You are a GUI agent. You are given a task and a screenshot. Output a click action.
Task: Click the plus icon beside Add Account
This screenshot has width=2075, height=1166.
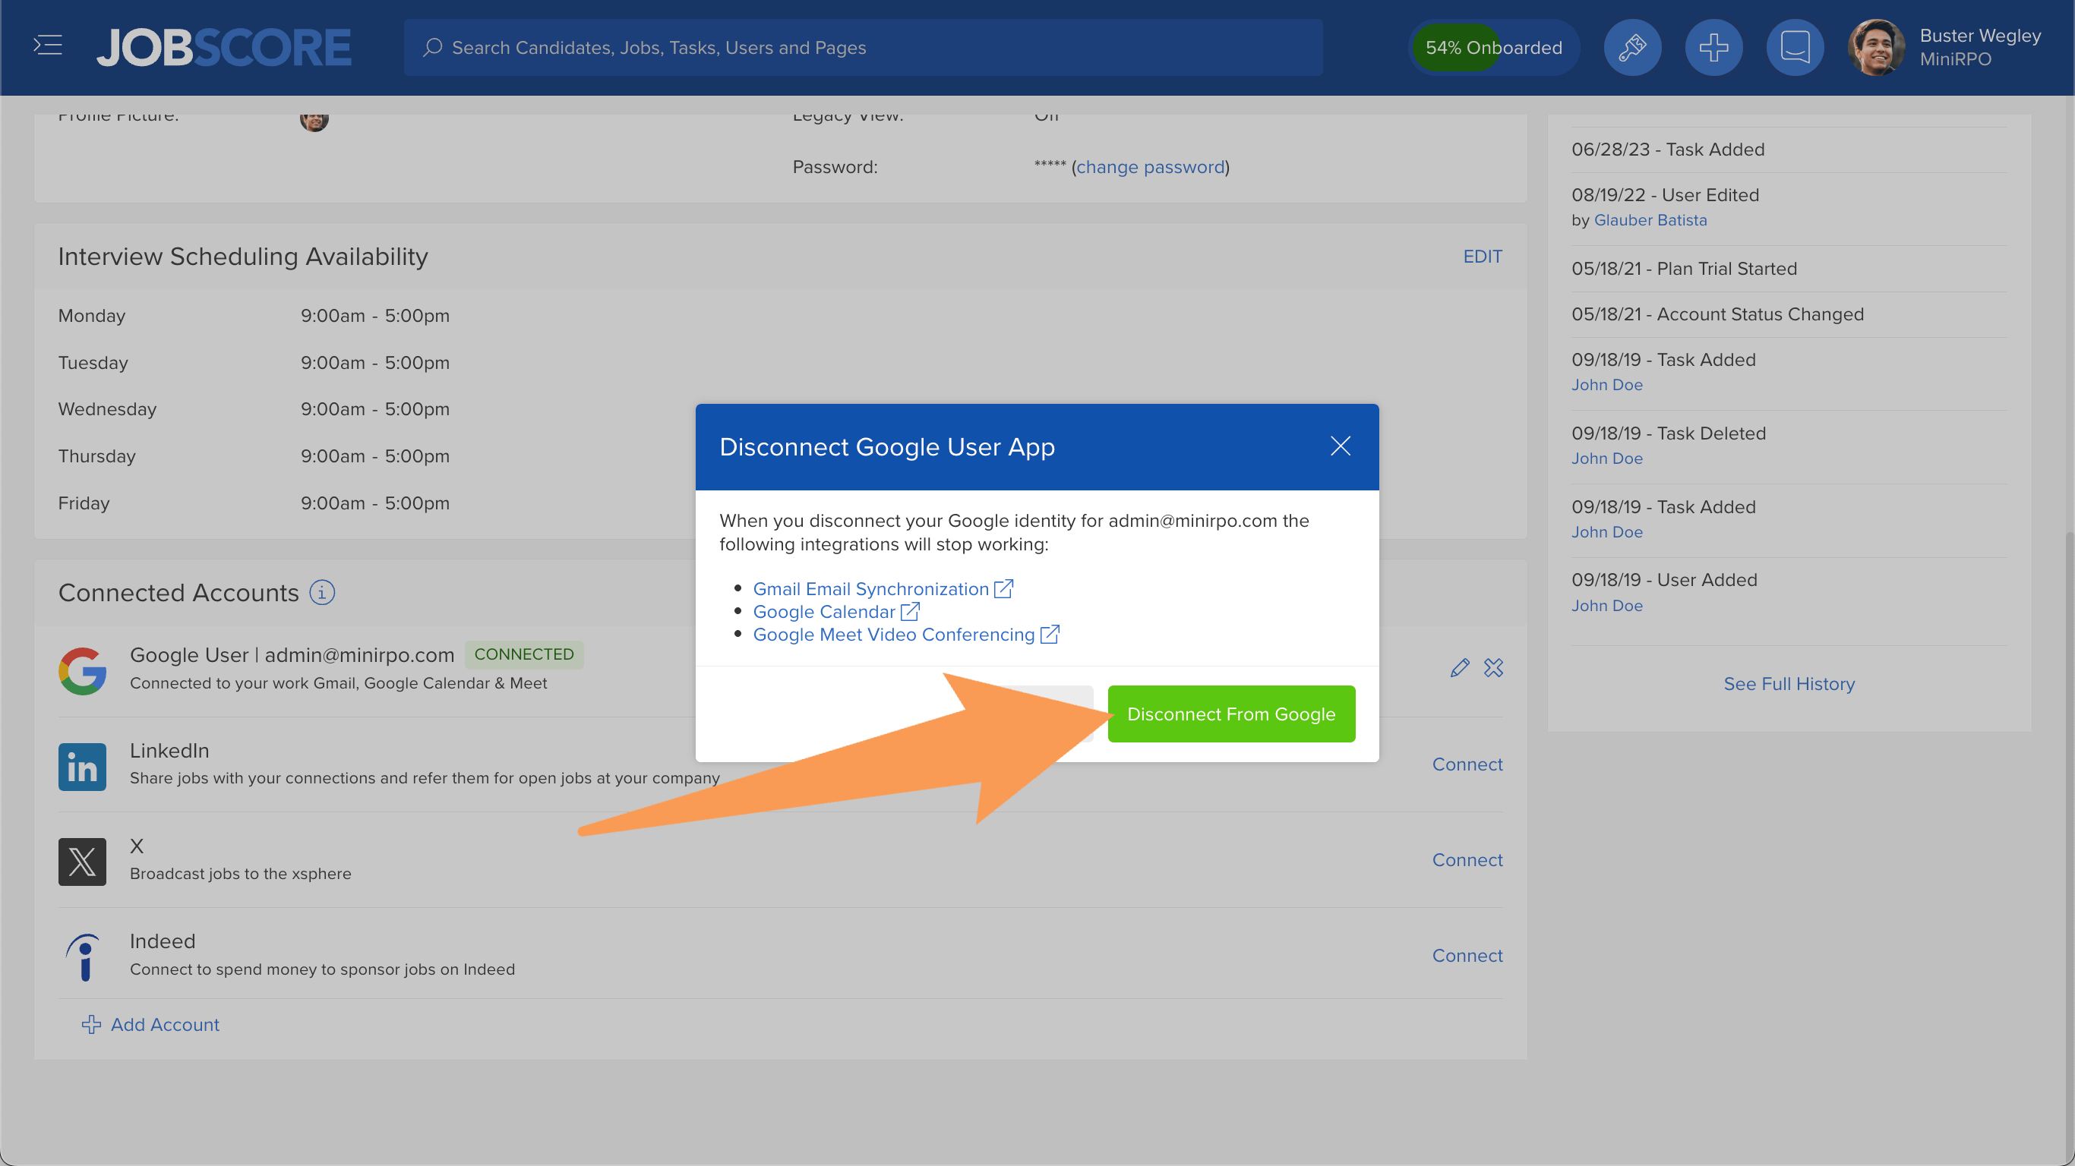(x=91, y=1024)
